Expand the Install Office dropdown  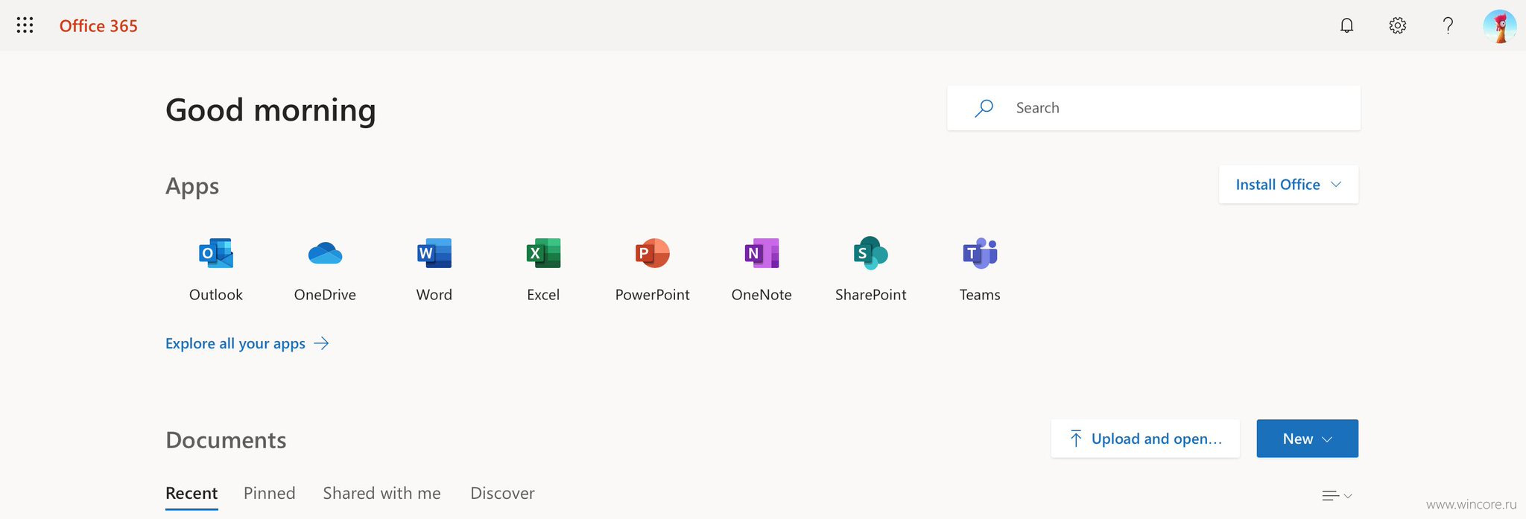pyautogui.click(x=1288, y=185)
